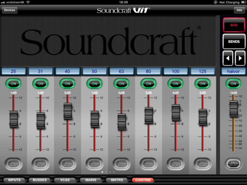The width and height of the screenshot is (247, 185).
Task: Click the halvor channel name label
Action: 233,71
